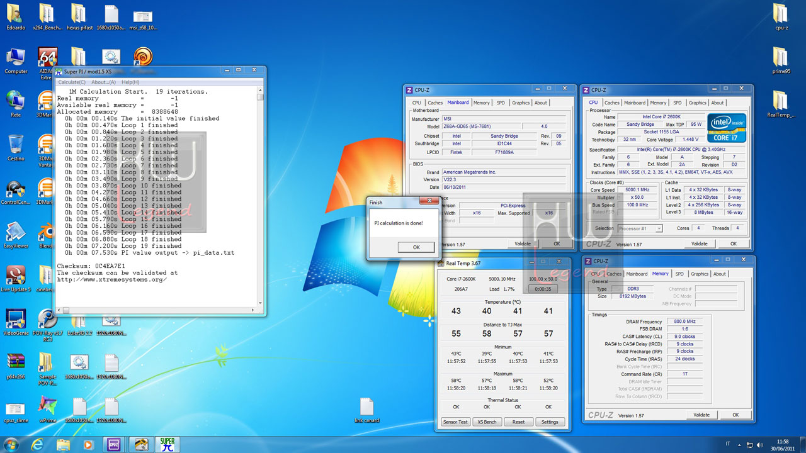Launch Internet Explorer from the taskbar
The image size is (806, 453).
[x=38, y=444]
